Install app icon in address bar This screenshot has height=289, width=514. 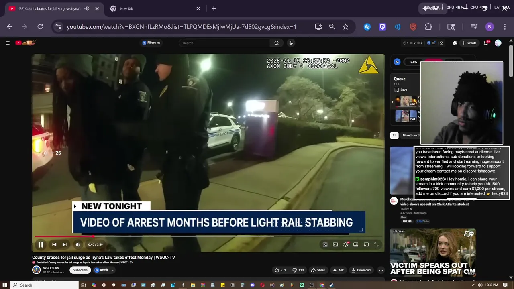tap(318, 26)
